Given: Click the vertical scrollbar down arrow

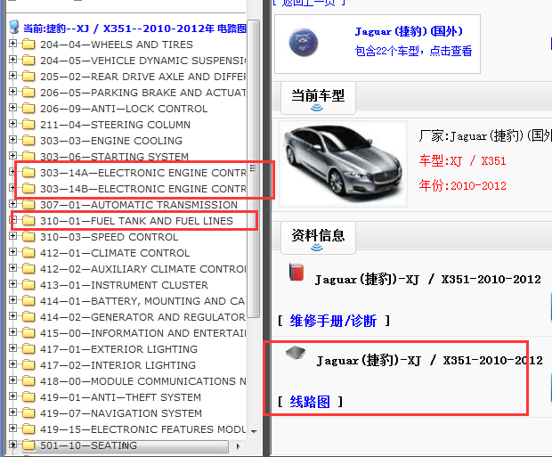Looking at the screenshot, I should (254, 431).
